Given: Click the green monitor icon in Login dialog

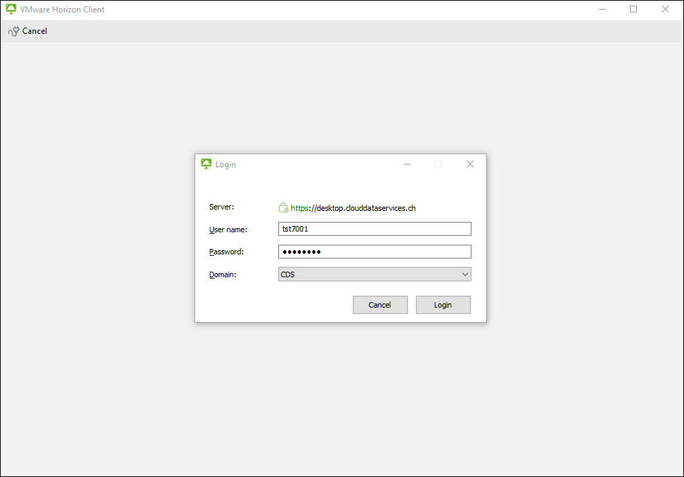Looking at the screenshot, I should click(x=206, y=164).
